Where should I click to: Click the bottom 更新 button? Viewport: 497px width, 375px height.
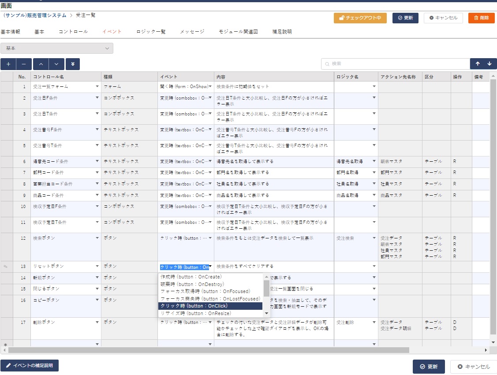click(429, 367)
